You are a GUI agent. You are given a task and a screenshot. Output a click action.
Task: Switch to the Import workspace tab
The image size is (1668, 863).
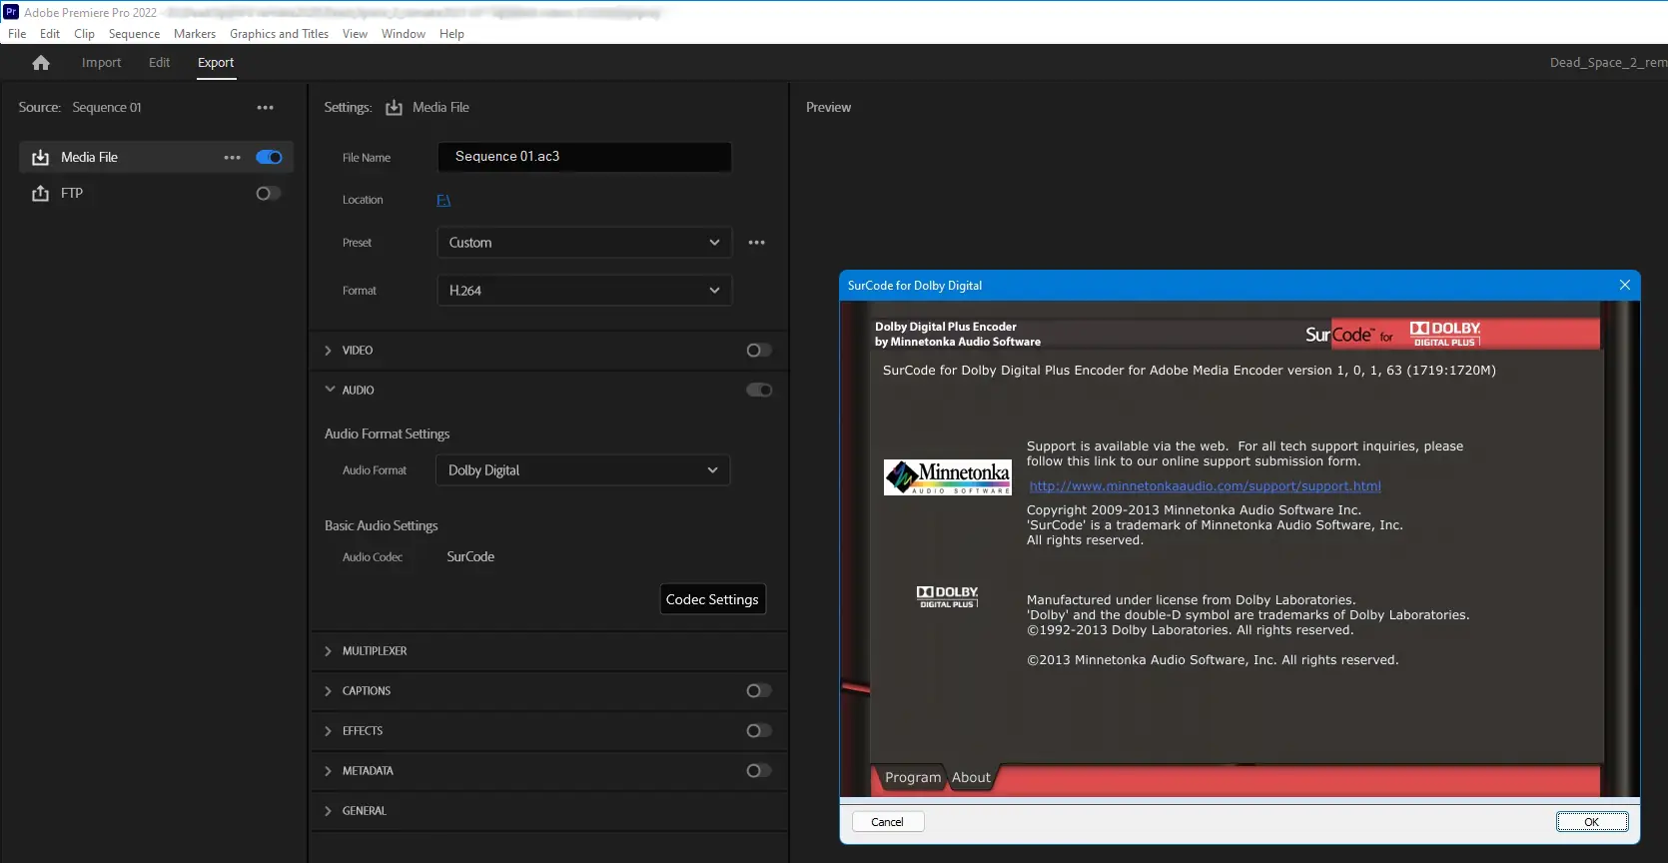[101, 63]
